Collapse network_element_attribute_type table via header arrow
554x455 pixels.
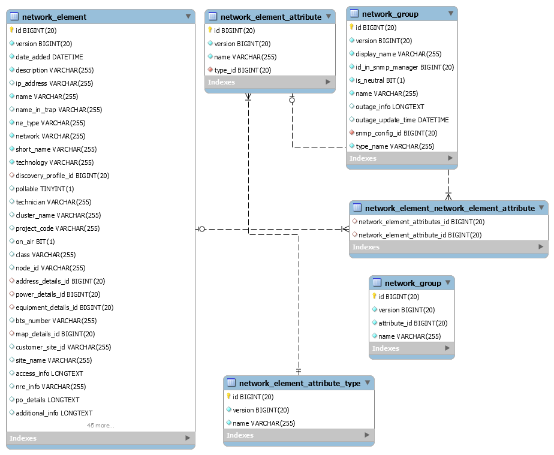pyautogui.click(x=367, y=383)
